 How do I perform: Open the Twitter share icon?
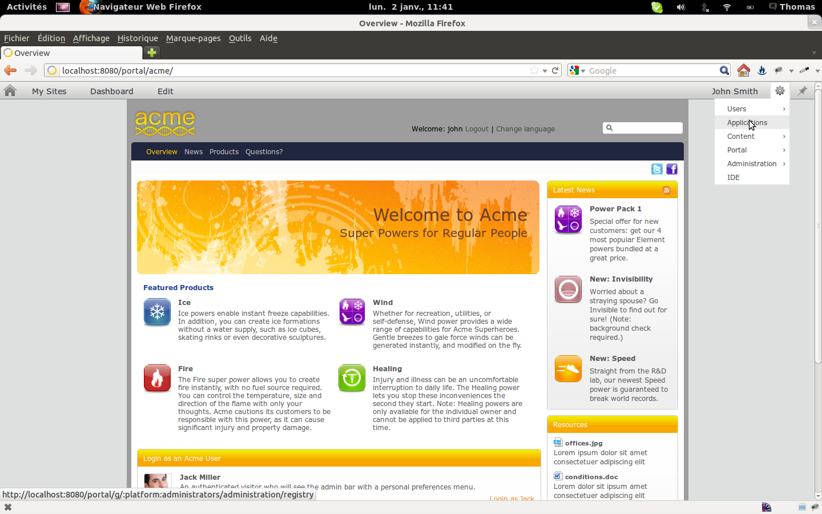click(657, 169)
